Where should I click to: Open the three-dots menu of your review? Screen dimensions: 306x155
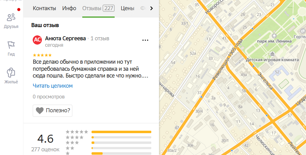point(145,40)
